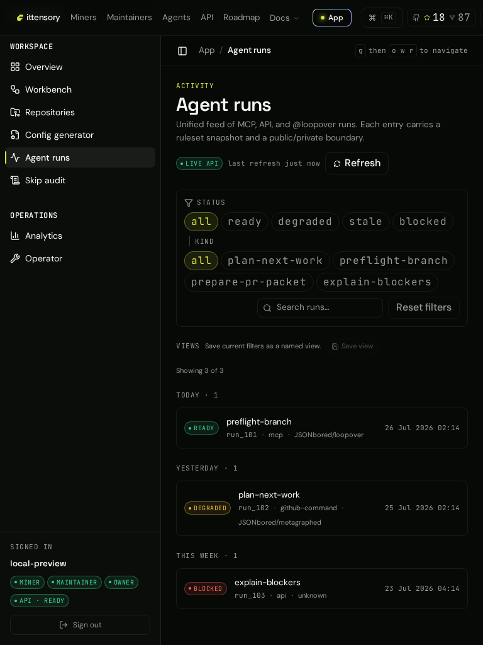Click the MAINTAINER role badge
This screenshot has width=483, height=645.
coord(74,583)
